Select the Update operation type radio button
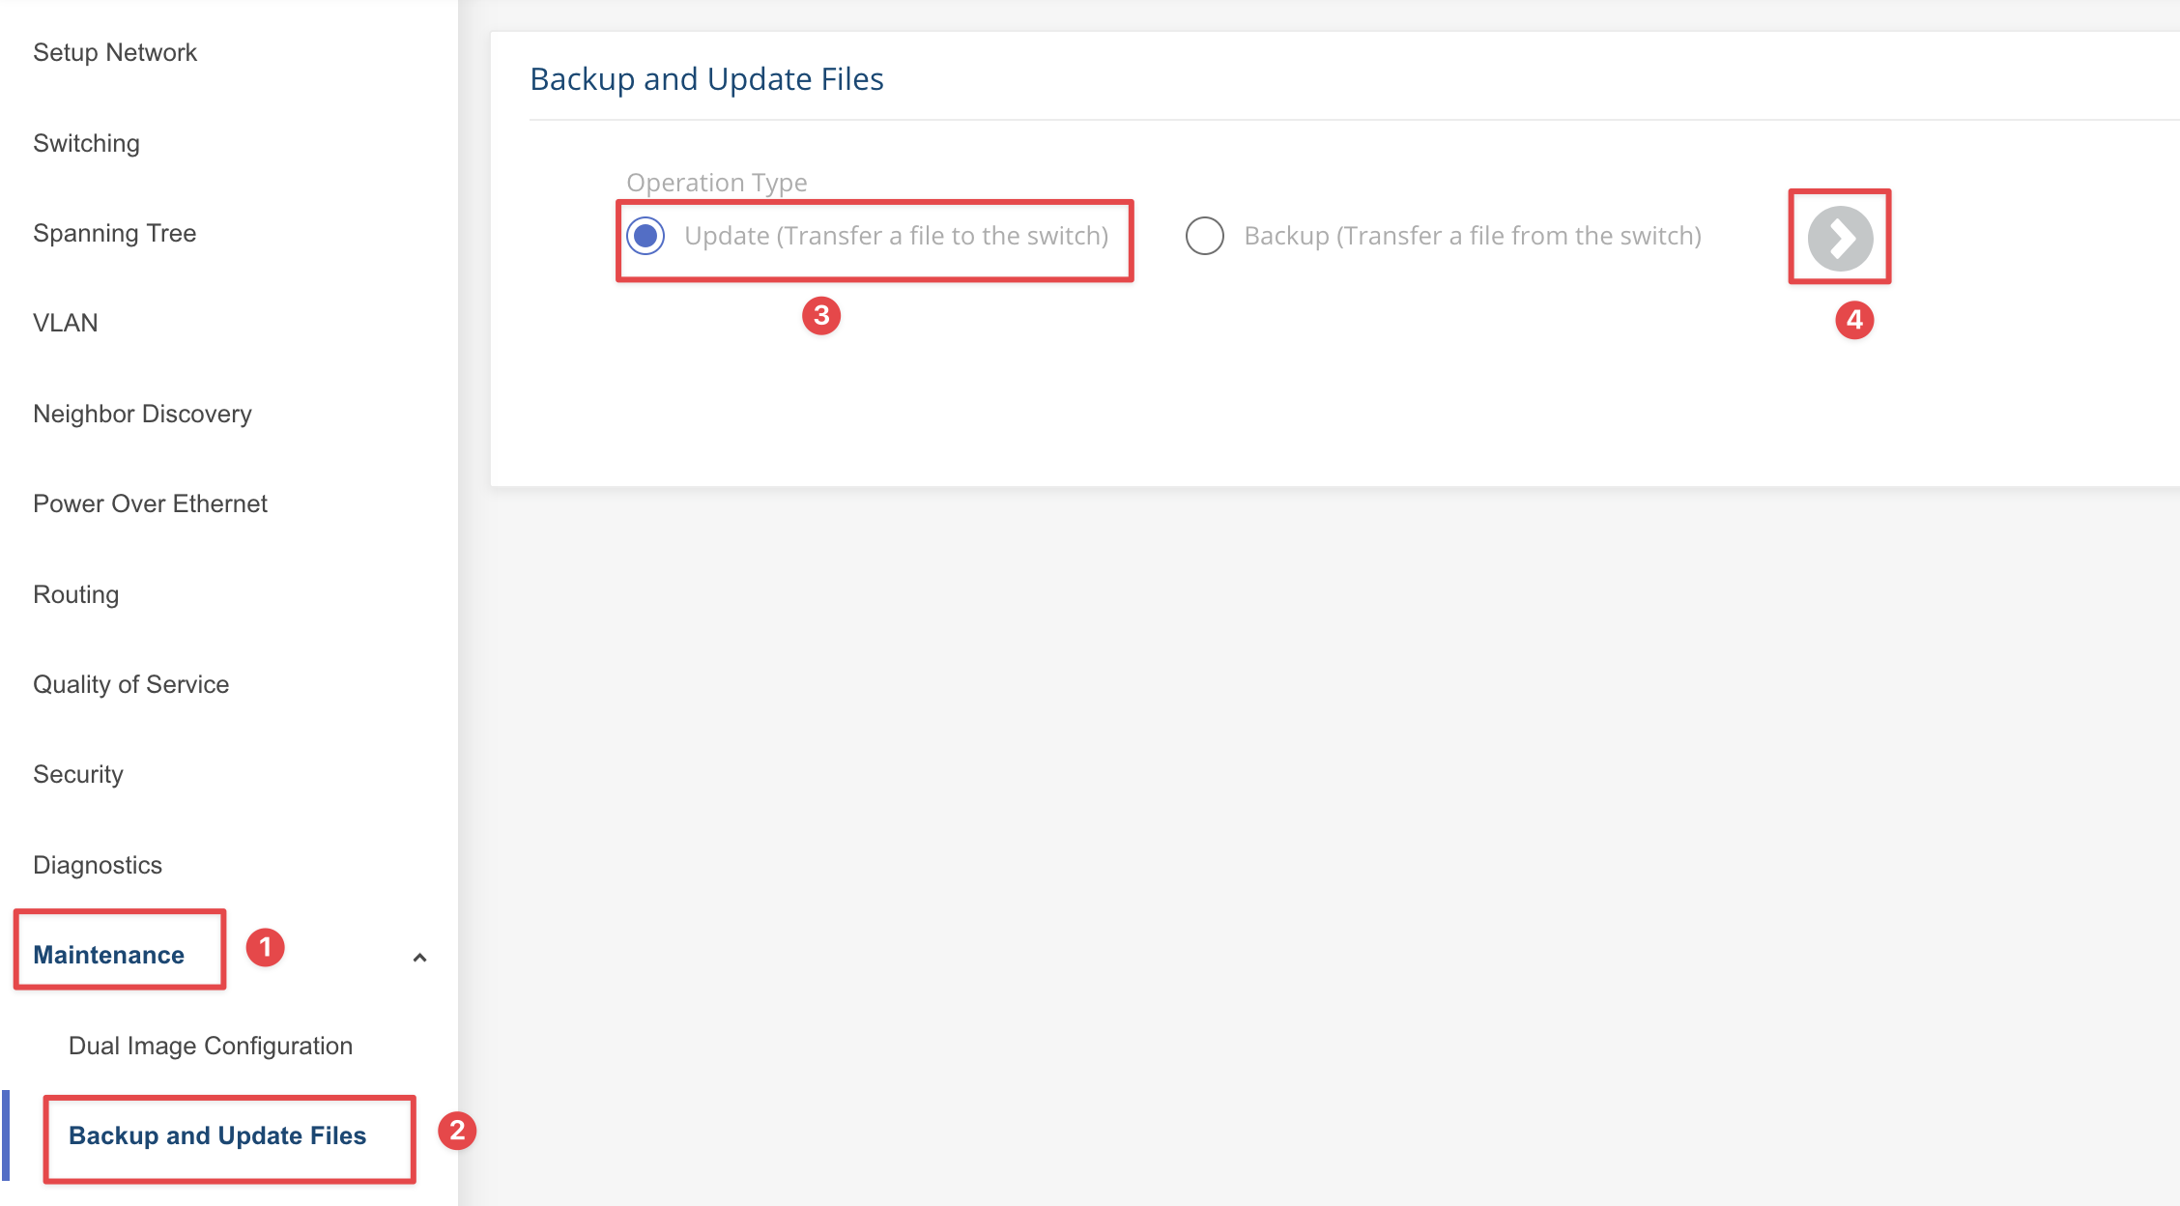The width and height of the screenshot is (2180, 1206). [x=645, y=236]
